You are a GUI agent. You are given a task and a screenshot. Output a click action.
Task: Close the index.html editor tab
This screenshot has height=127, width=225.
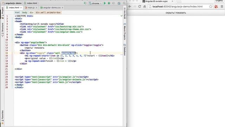[x=21, y=8]
